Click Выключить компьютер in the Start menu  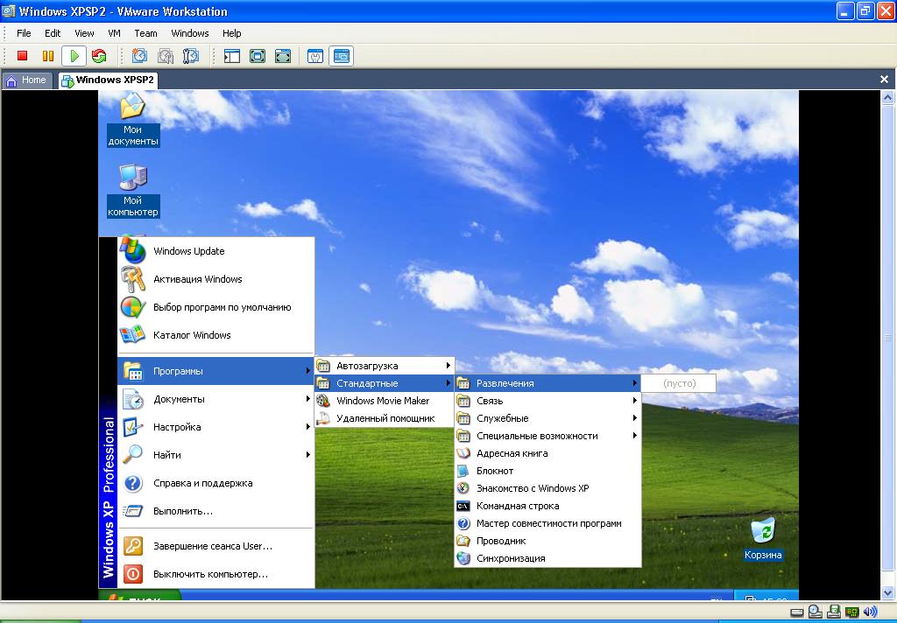click(x=210, y=574)
